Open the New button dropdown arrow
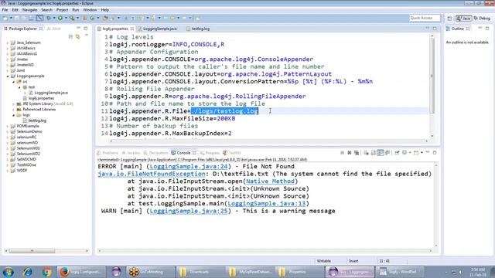 11,18
